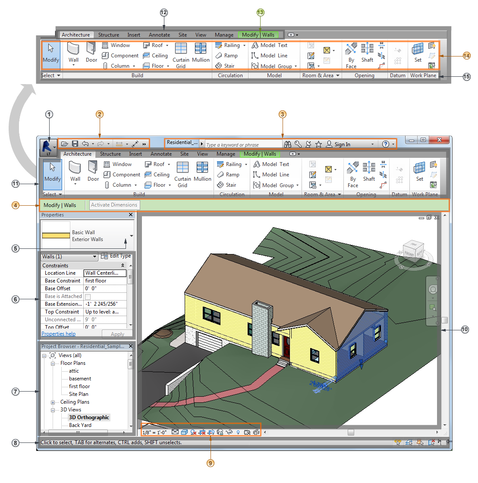Image resolution: width=478 pixels, height=483 pixels.
Task: Click Stair in main window Circulation panel
Action: click(226, 185)
